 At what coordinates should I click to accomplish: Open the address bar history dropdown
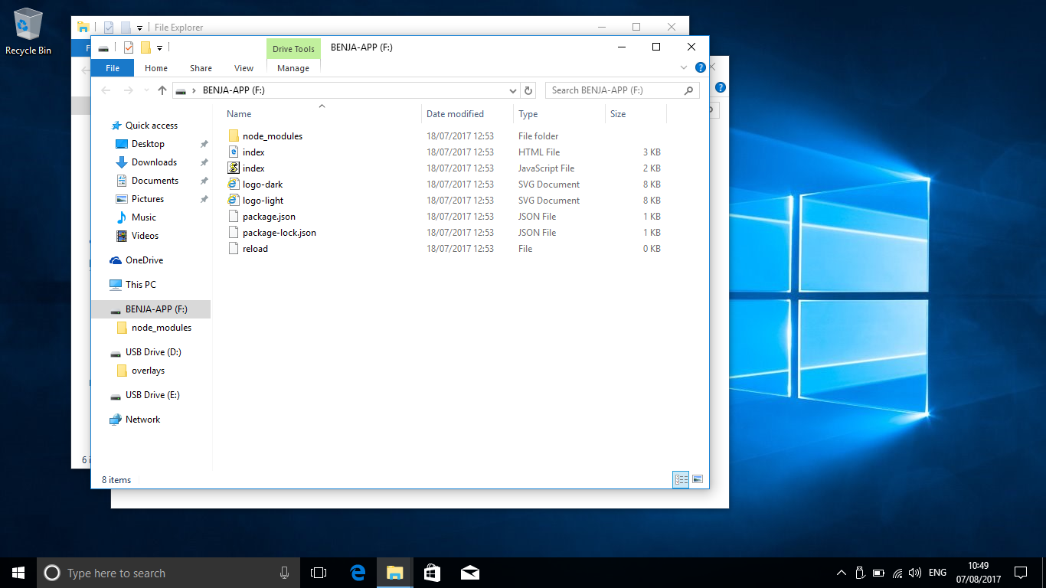(x=513, y=90)
